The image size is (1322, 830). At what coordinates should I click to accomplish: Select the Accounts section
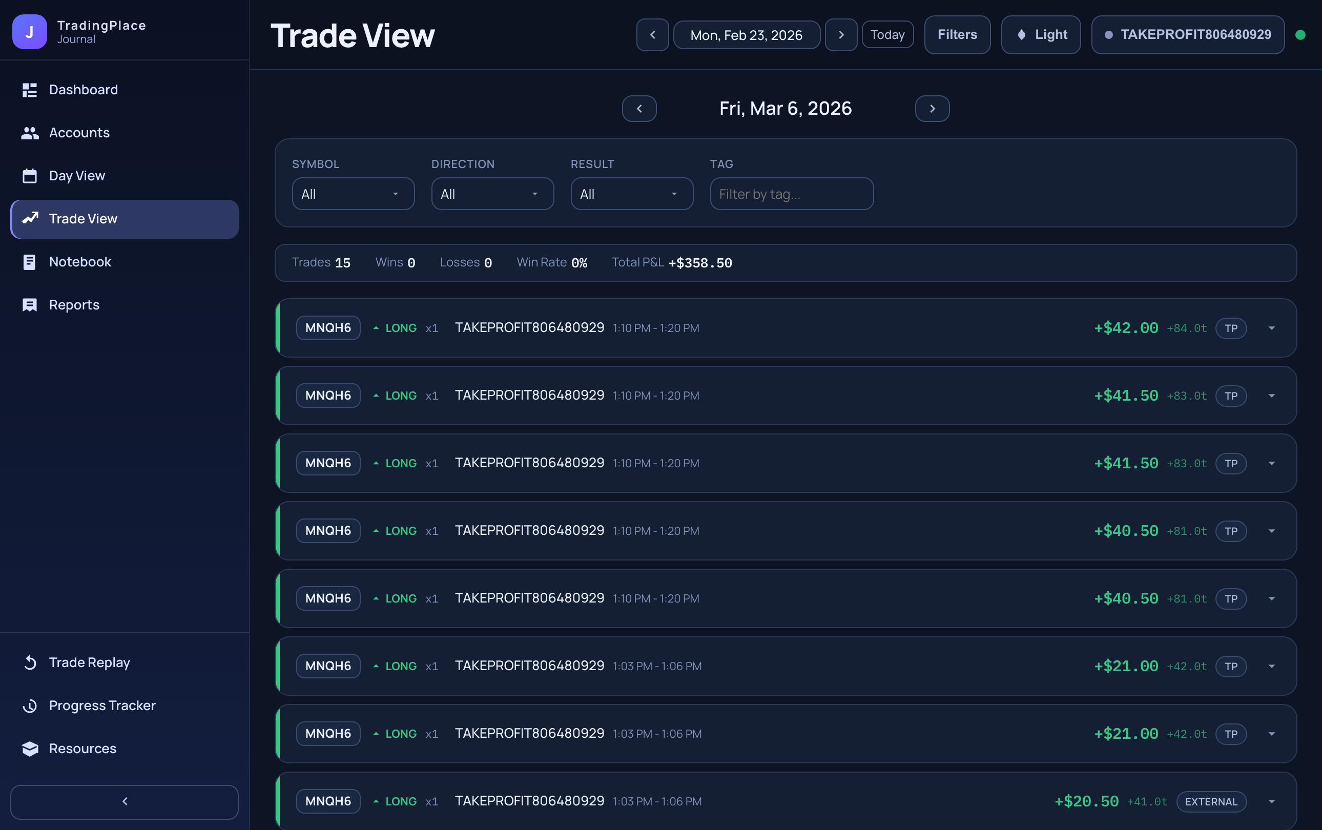pyautogui.click(x=79, y=132)
